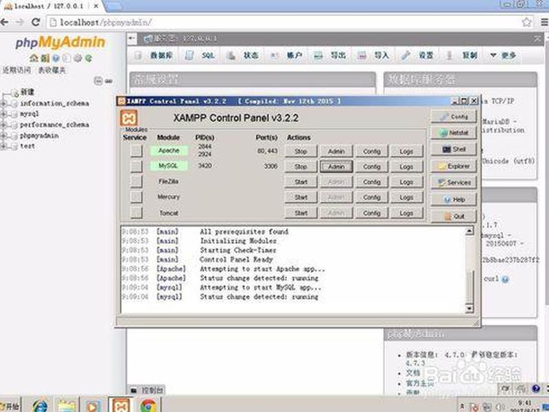549x412 pixels.
Task: Toggle the MySQL service checkbox
Action: [x=137, y=166]
